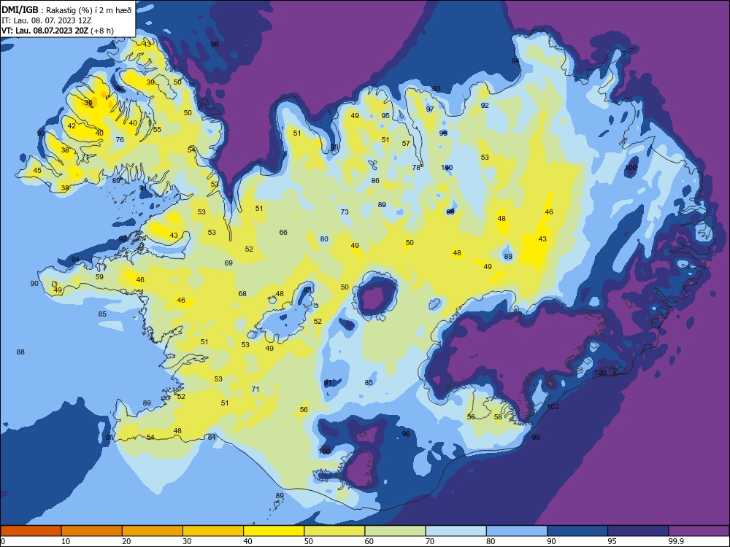Click the humidity value 78
This screenshot has width=730, height=547.
[x=416, y=168]
